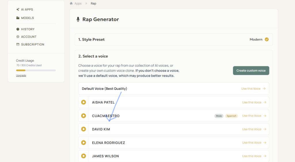Click Create custom voice button
This screenshot has height=162, width=295.
(x=251, y=71)
